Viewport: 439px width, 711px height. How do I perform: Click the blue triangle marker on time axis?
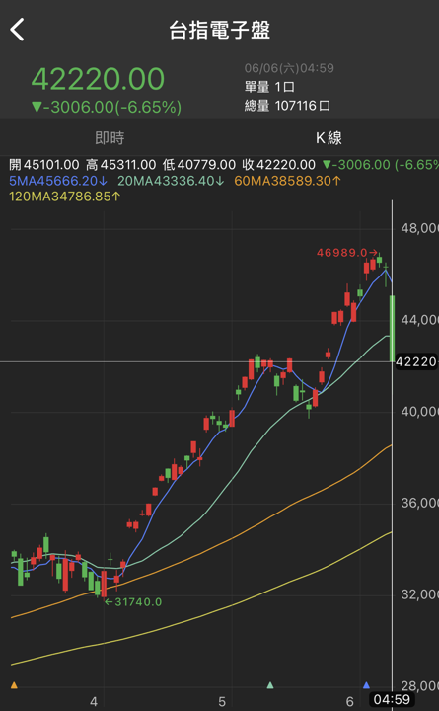tap(367, 684)
